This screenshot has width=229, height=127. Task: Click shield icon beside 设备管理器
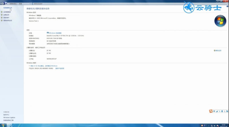2,12
